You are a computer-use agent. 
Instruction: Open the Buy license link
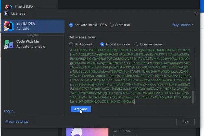(x=183, y=25)
